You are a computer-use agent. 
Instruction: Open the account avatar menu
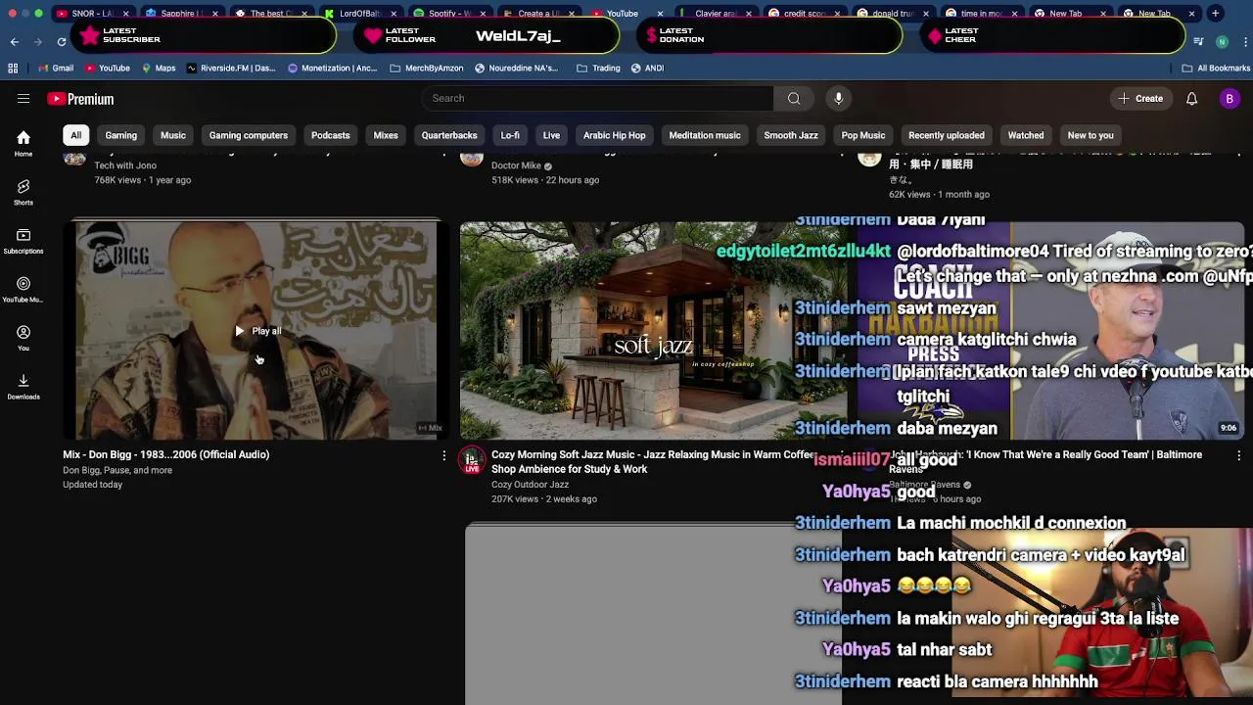click(1230, 99)
